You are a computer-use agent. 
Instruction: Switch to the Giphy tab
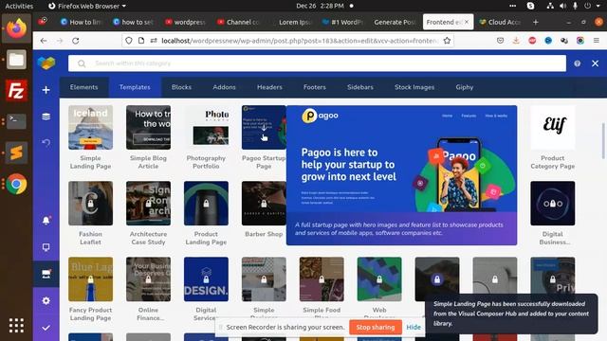[465, 87]
